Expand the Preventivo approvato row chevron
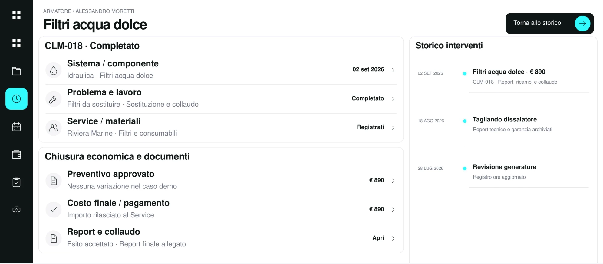This screenshot has height=264, width=603. pyautogui.click(x=393, y=181)
